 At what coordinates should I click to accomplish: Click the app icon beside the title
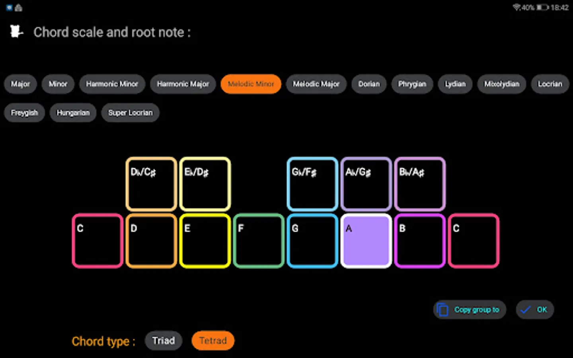click(x=16, y=31)
